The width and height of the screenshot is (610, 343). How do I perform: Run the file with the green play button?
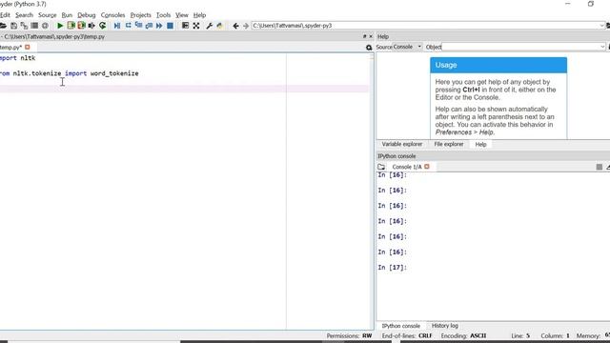tap(60, 26)
